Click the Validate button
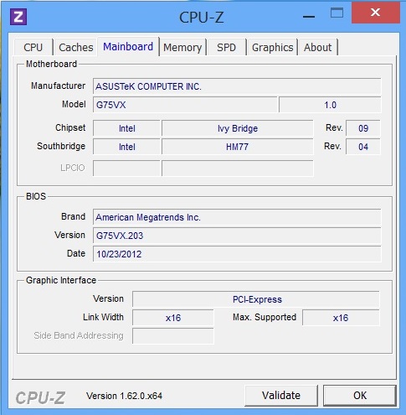The image size is (406, 415). coord(281,395)
